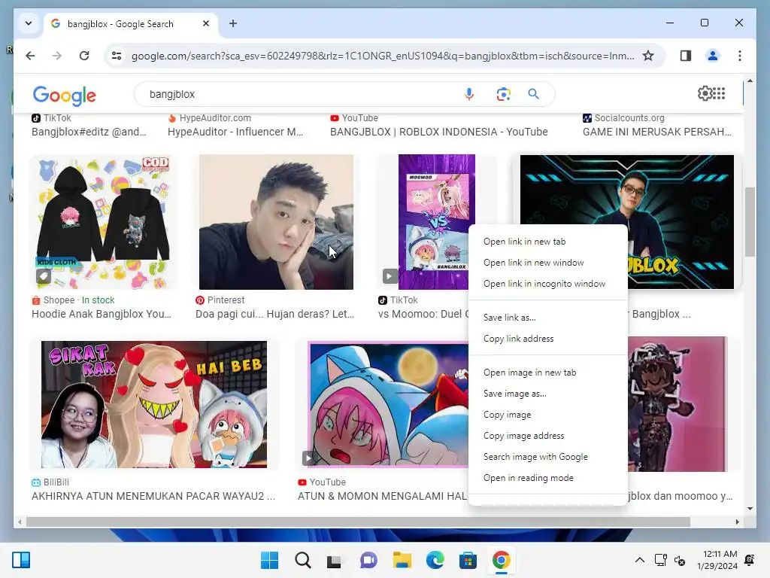Click BANGJBLOX | ROBLOX INDONESIA - YouTube link
Image resolution: width=770 pixels, height=578 pixels.
coord(438,132)
